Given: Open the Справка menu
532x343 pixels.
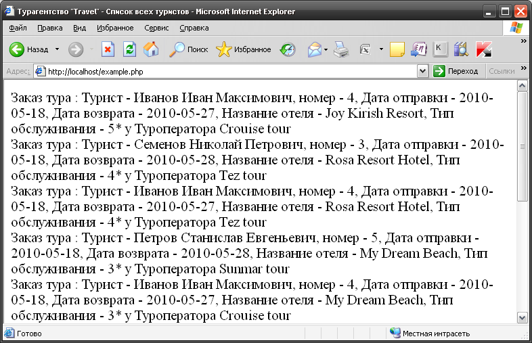Looking at the screenshot, I should point(194,28).
